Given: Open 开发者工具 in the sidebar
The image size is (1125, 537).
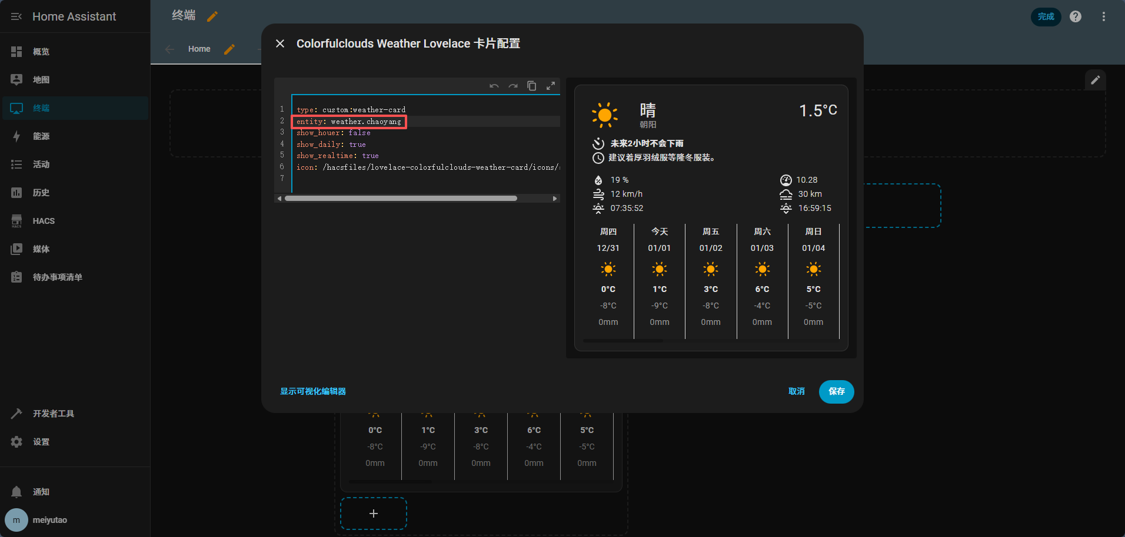Looking at the screenshot, I should (x=53, y=414).
